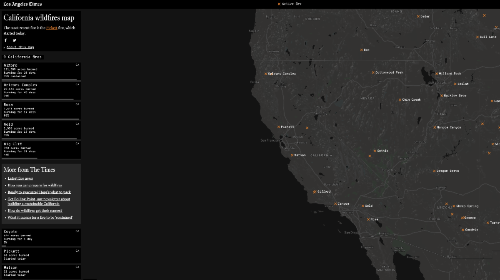The width and height of the screenshot is (500, 280).
Task: Share the map via Twitter icon
Action: pos(15,40)
